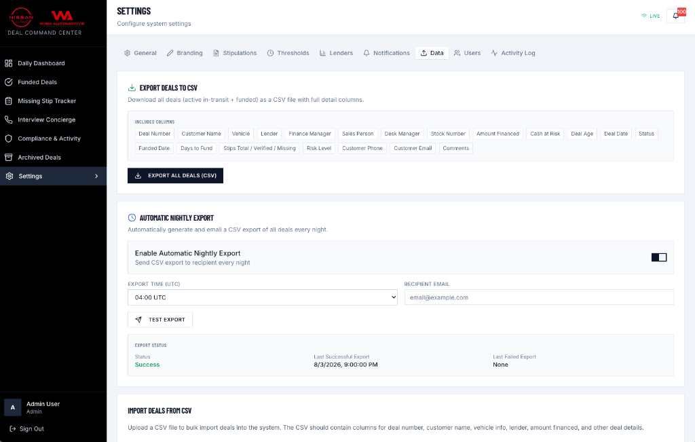Click the Test Export button
This screenshot has height=442, width=695.
[x=160, y=320]
